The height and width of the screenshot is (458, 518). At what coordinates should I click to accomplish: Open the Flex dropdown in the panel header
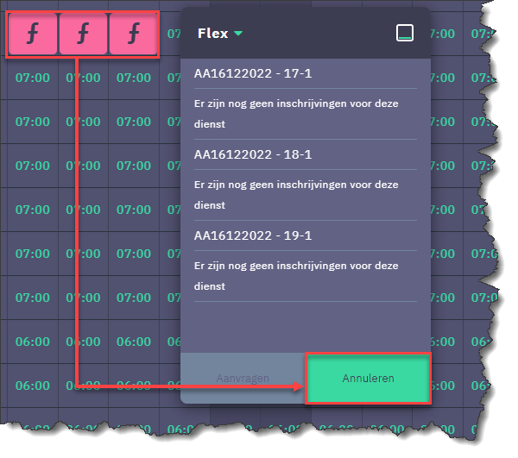pos(220,34)
